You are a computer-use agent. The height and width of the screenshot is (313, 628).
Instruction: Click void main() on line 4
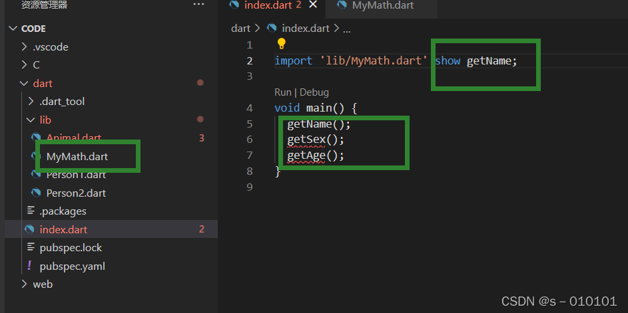tap(309, 108)
